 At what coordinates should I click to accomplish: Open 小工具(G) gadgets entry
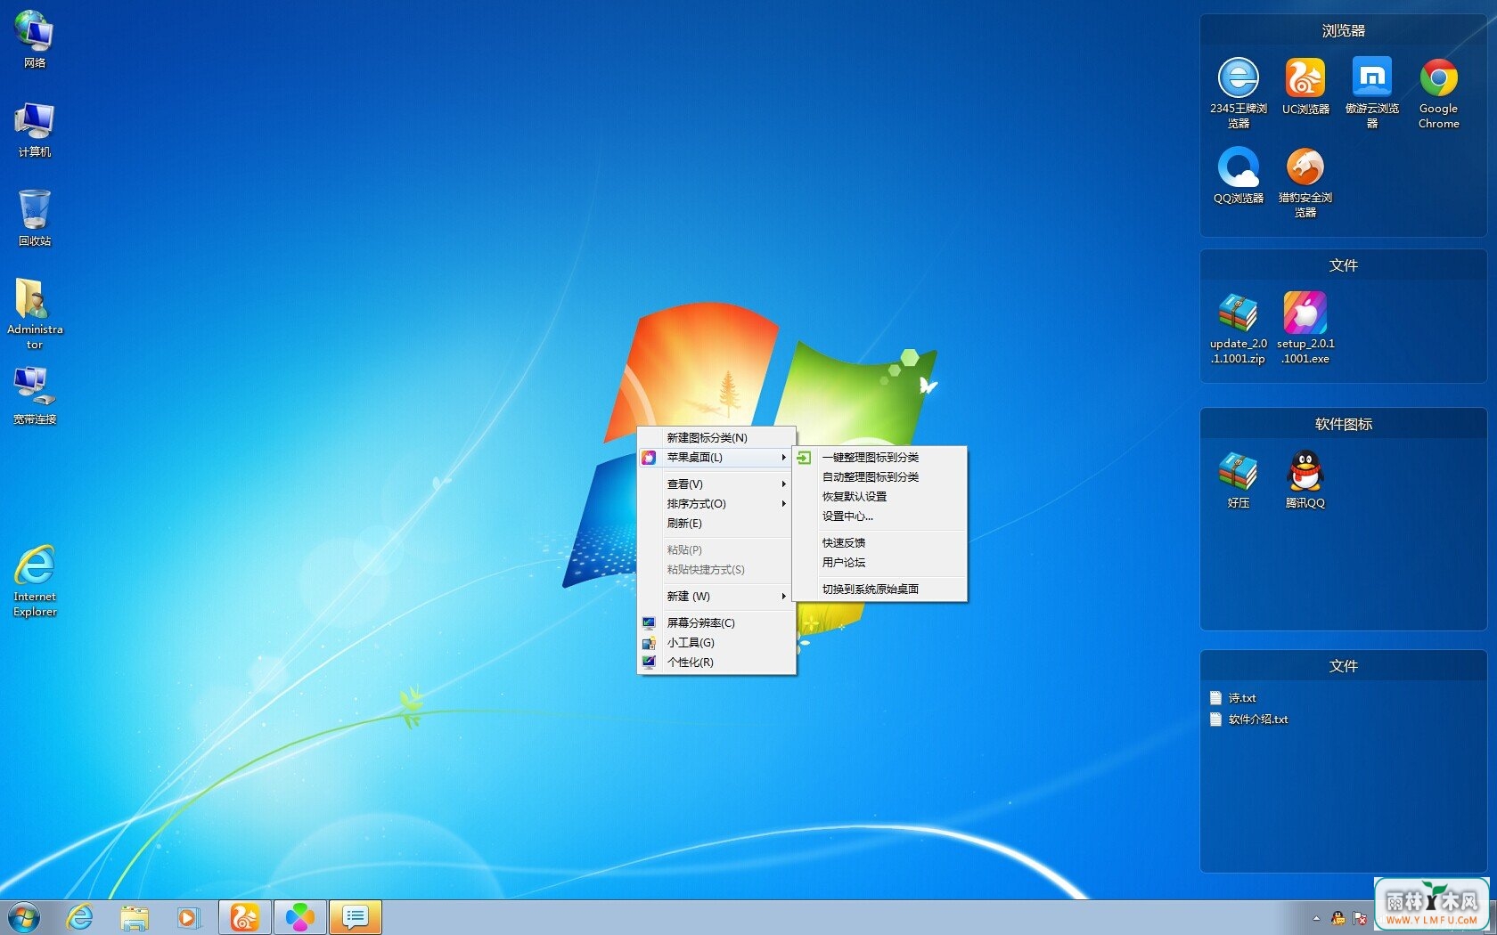pyautogui.click(x=716, y=642)
